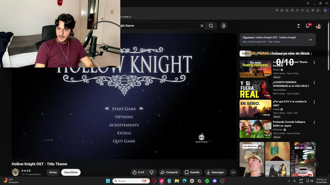The height and width of the screenshot is (185, 330).
Task: Open 'En serio' GTA V thumbnail
Action: pos(255,108)
